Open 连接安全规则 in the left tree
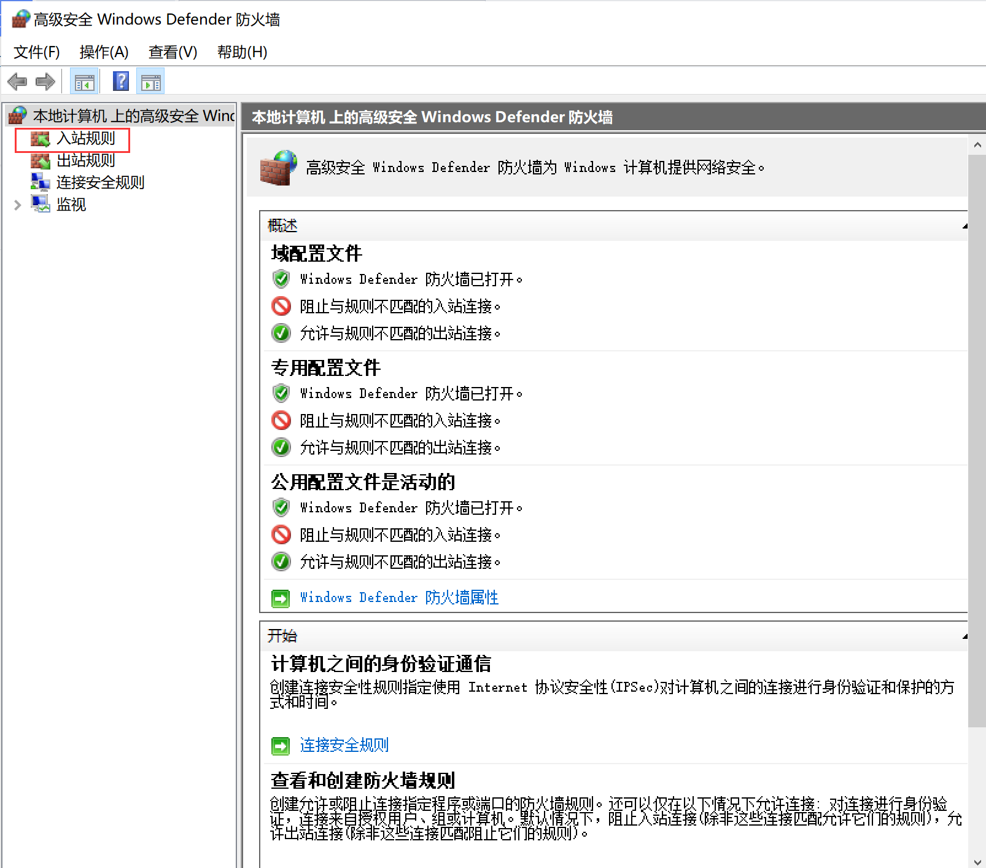The width and height of the screenshot is (986, 868). pos(100,182)
